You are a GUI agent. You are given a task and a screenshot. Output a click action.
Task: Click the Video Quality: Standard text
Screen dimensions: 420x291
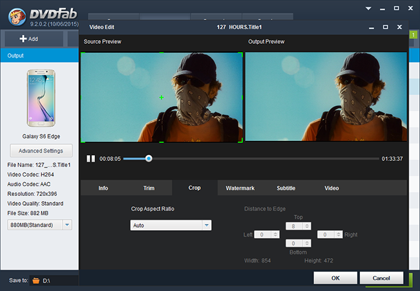[x=36, y=204]
